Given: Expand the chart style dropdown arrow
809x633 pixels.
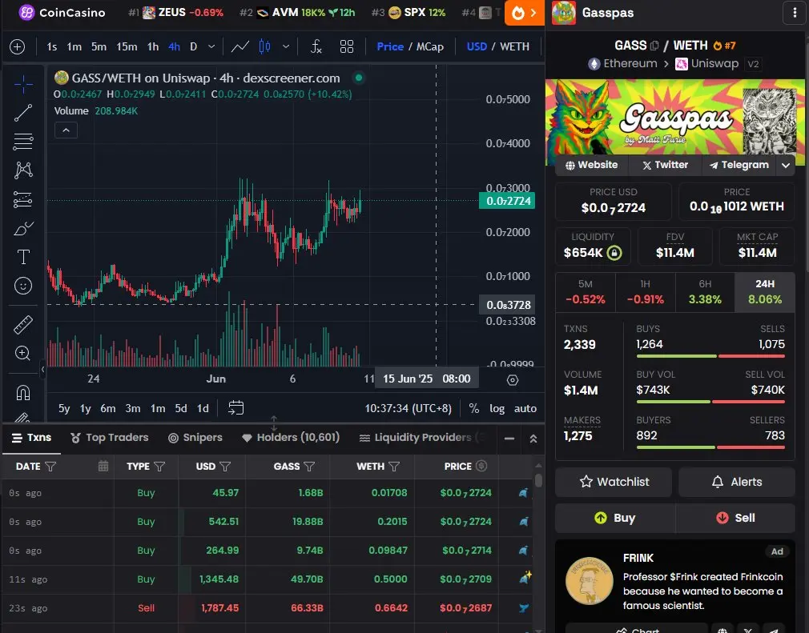Looking at the screenshot, I should [x=286, y=47].
